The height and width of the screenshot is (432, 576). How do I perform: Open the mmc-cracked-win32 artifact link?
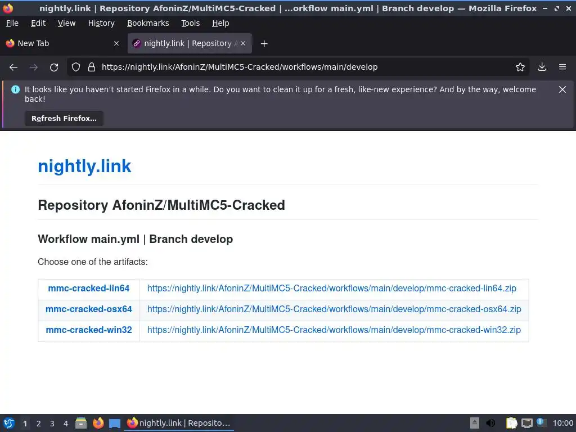tap(88, 330)
